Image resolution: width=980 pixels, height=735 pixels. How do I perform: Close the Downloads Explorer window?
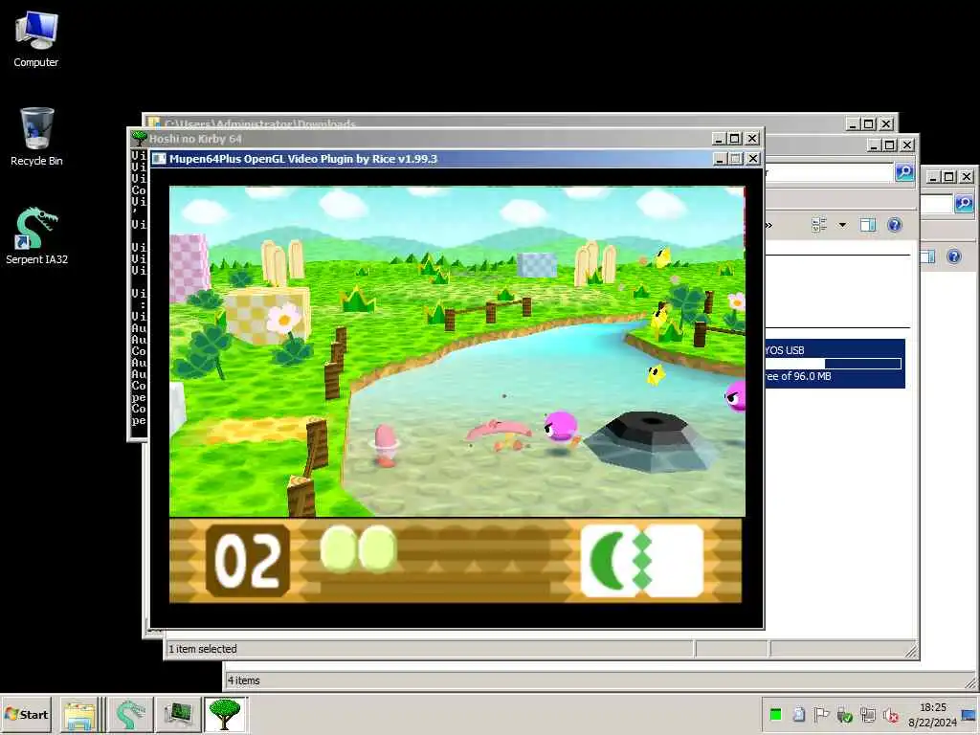point(886,123)
